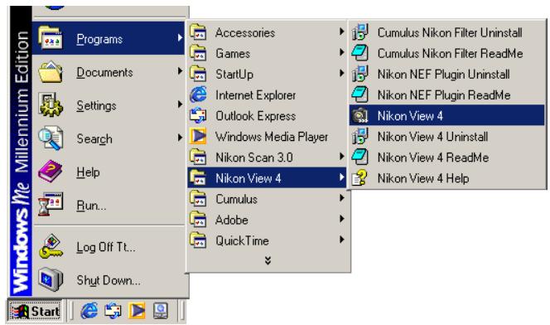550x325 pixels.
Task: Open the StartUp folder entry
Action: tap(268, 74)
